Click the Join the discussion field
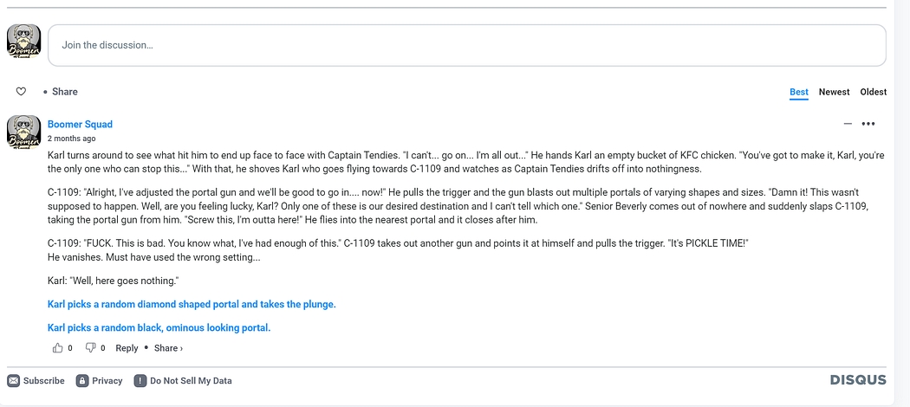Viewport: 910px width, 407px height. (x=466, y=45)
